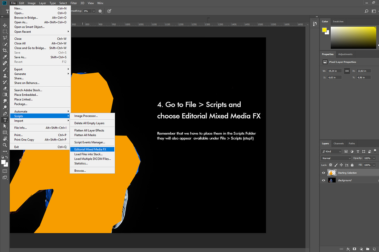Viewport: 379px width, 252px height.
Task: Select the Smudge tool
Action: tap(5, 101)
